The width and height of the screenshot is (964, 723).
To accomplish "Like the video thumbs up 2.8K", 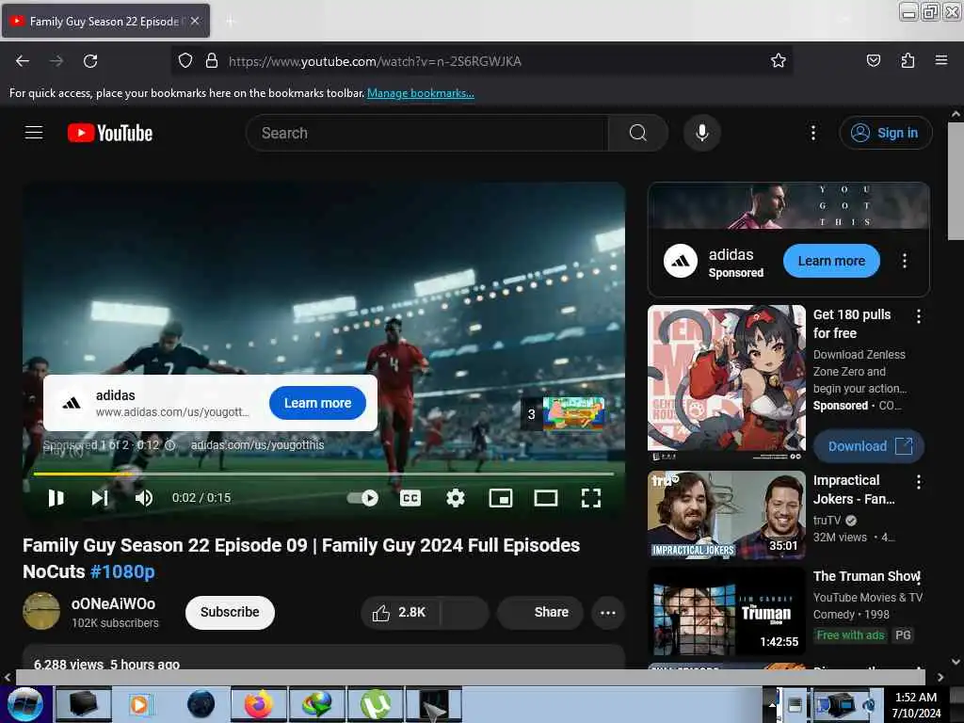I will pyautogui.click(x=400, y=612).
